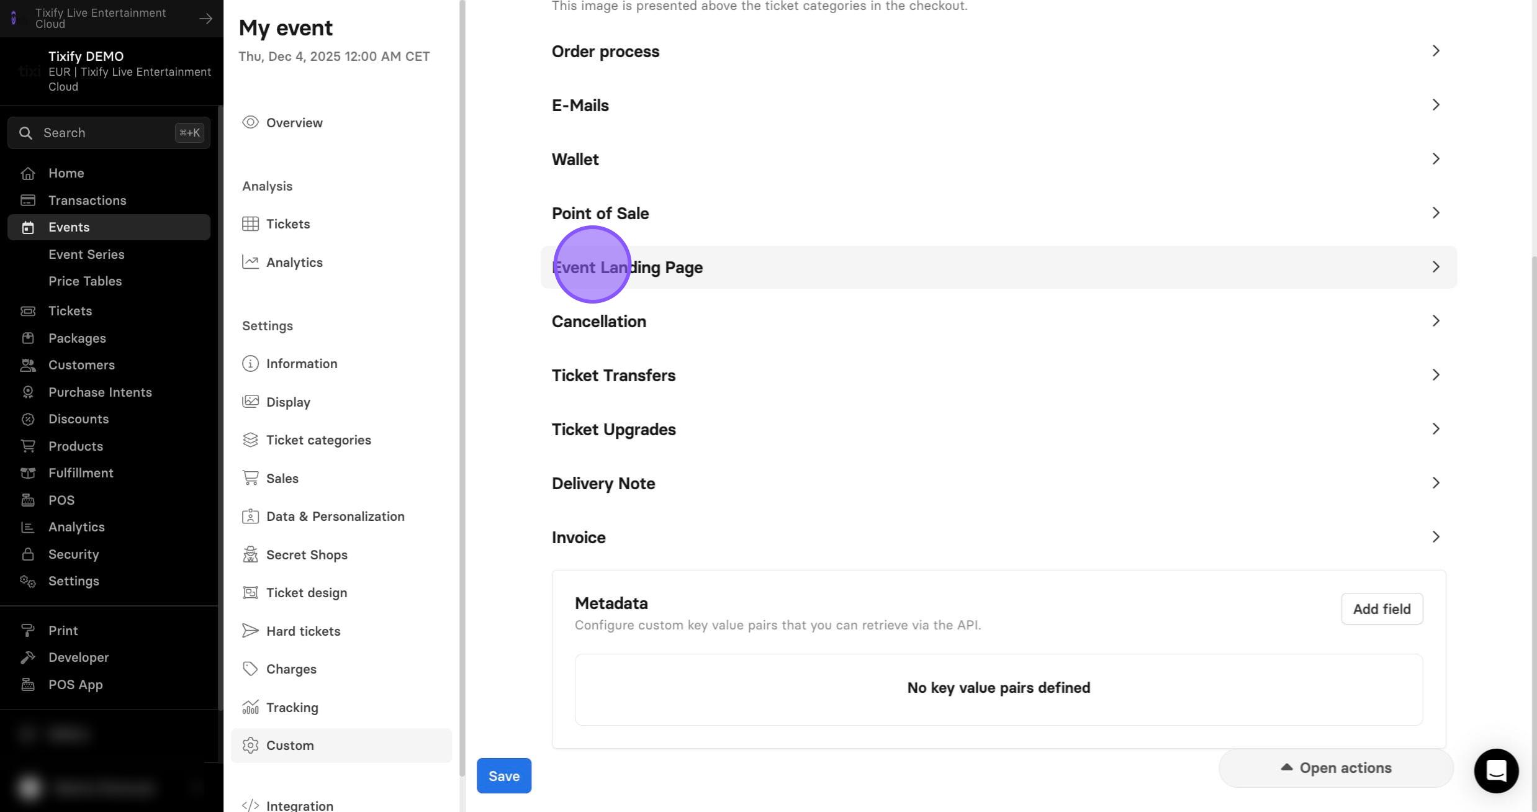
Task: Click the Overview eye icon
Action: pyautogui.click(x=250, y=122)
